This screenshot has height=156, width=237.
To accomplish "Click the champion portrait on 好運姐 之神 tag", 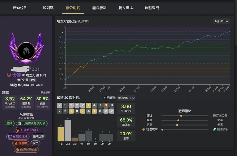I will point(18,130).
